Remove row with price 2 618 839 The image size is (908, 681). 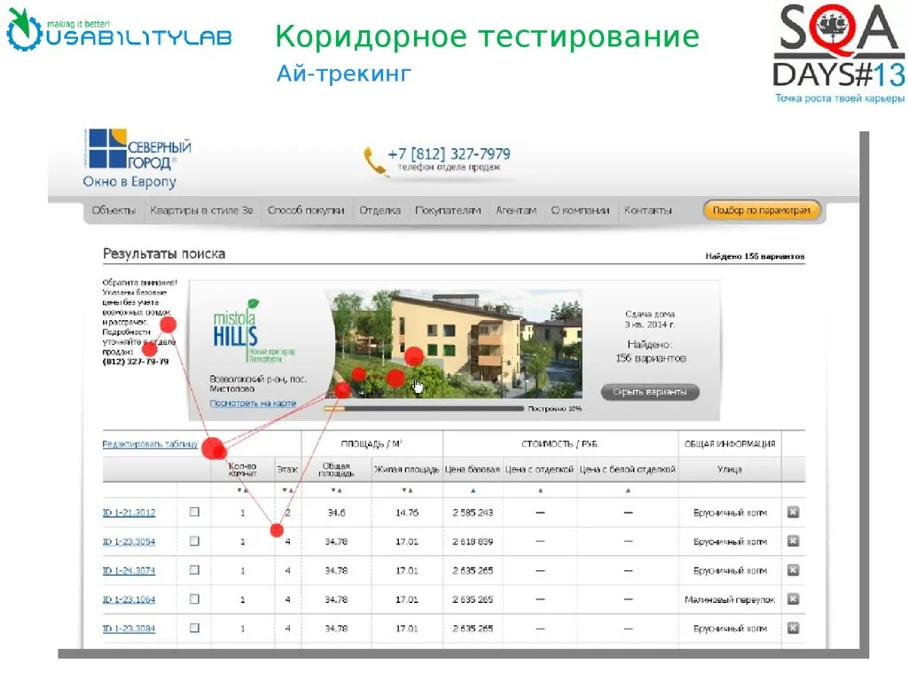coord(794,541)
